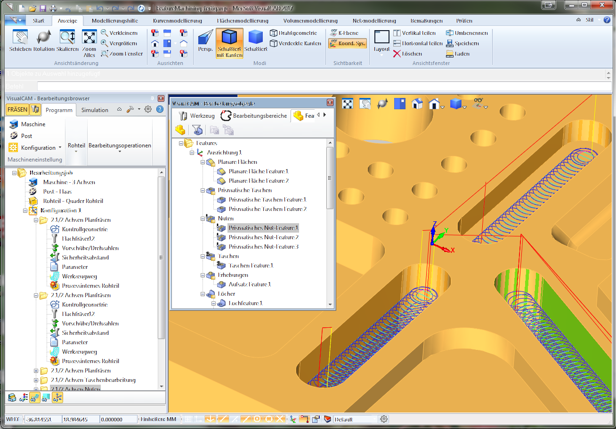Click the Koord. Sys. visibility icon

click(x=347, y=43)
